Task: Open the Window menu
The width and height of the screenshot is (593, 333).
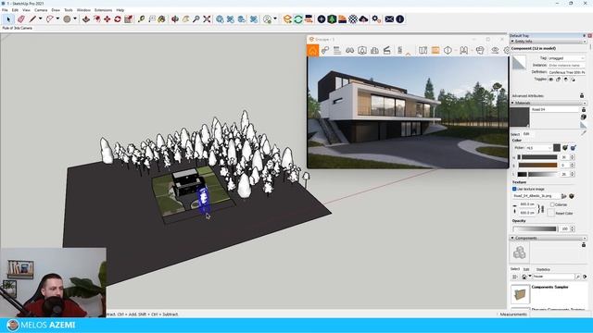Action: click(x=83, y=10)
